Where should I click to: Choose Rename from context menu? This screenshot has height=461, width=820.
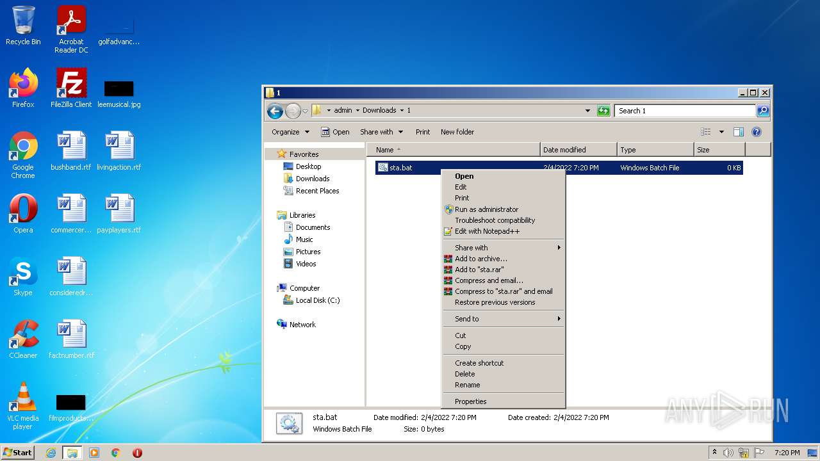[504, 385]
